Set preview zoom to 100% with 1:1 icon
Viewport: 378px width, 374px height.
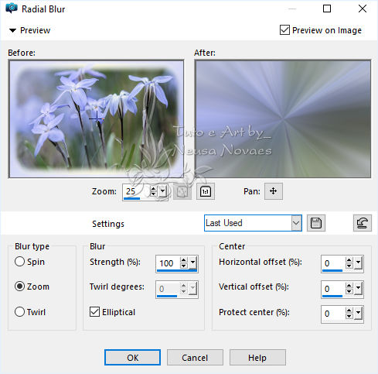(x=206, y=191)
